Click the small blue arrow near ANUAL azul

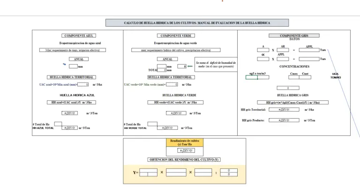tap(64, 64)
